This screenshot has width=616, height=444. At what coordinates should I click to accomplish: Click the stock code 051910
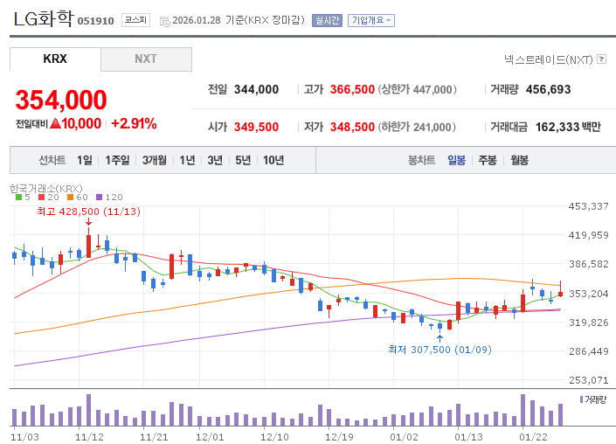(x=95, y=21)
